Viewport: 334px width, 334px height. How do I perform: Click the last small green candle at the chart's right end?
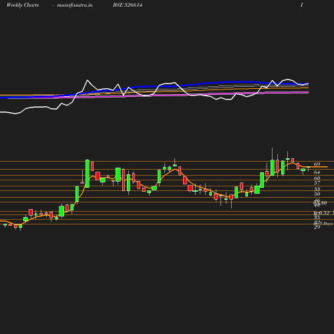click(x=309, y=169)
